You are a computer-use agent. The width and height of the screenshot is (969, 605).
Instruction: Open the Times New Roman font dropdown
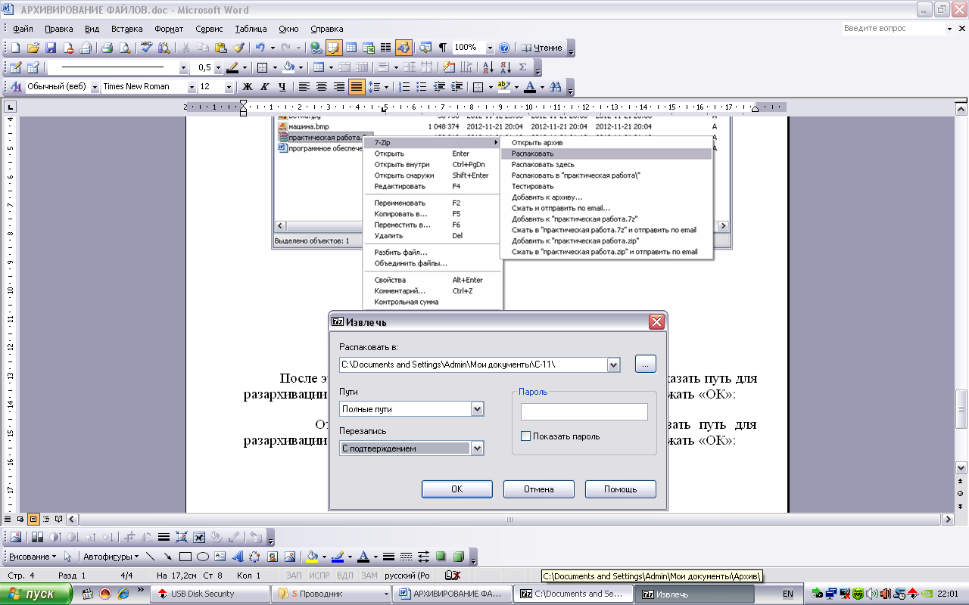[x=191, y=87]
